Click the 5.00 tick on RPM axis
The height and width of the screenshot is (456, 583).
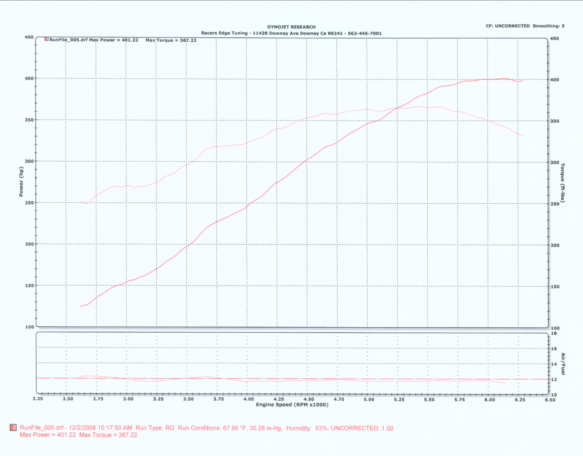tap(369, 399)
